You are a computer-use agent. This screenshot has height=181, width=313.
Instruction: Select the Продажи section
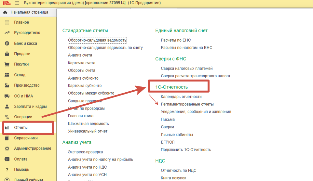[22, 54]
